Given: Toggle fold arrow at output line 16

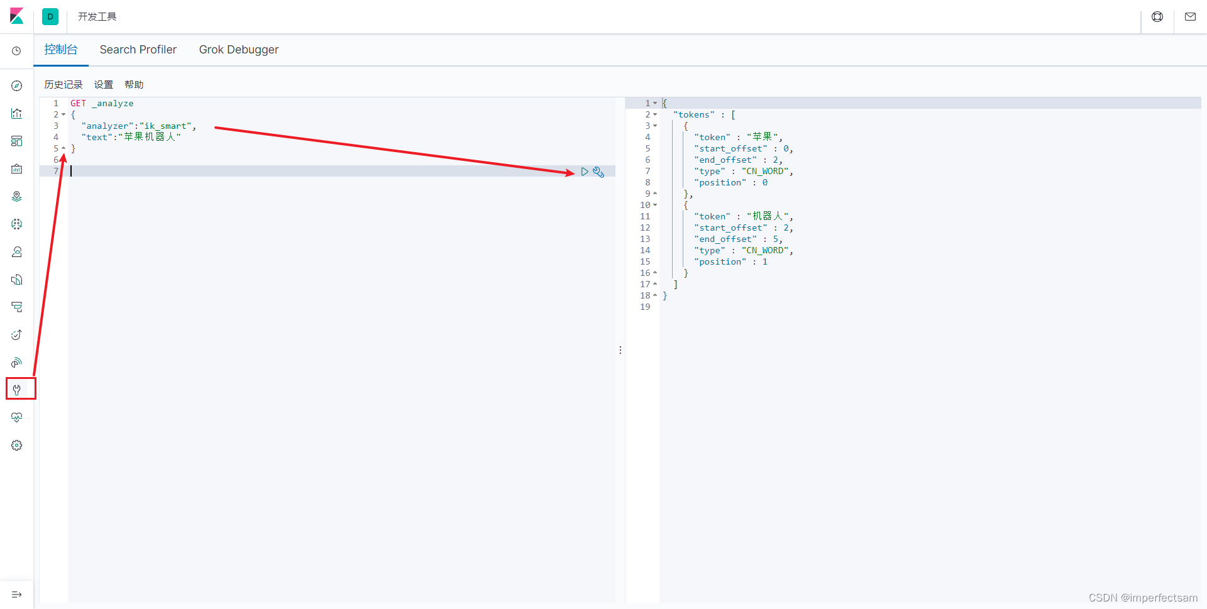Looking at the screenshot, I should coord(655,273).
